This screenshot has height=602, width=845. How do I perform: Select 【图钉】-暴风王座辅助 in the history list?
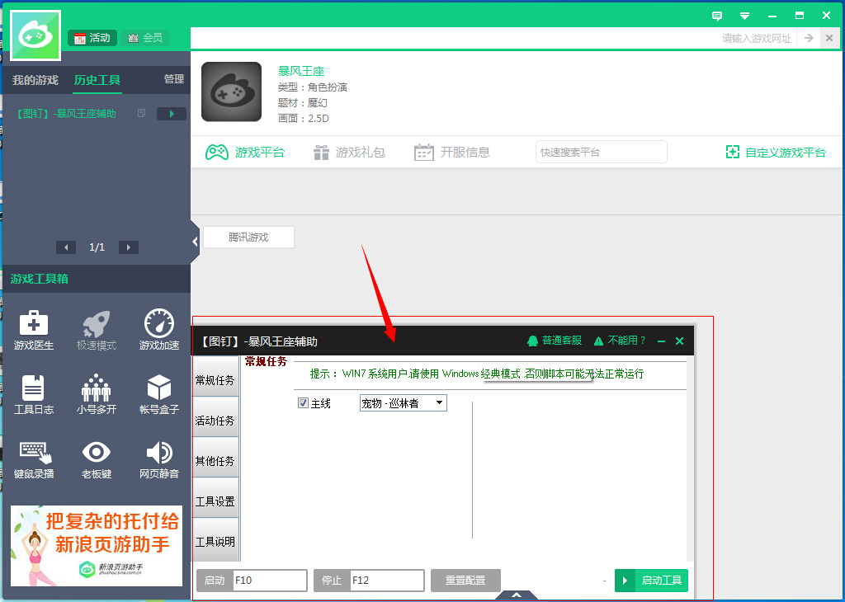click(66, 113)
